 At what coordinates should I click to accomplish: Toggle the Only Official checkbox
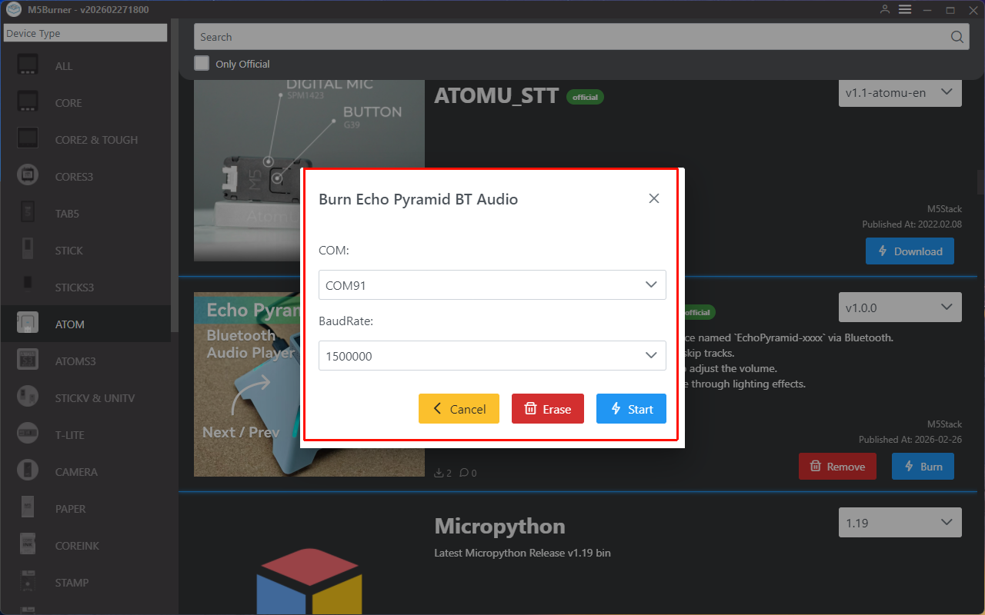202,63
